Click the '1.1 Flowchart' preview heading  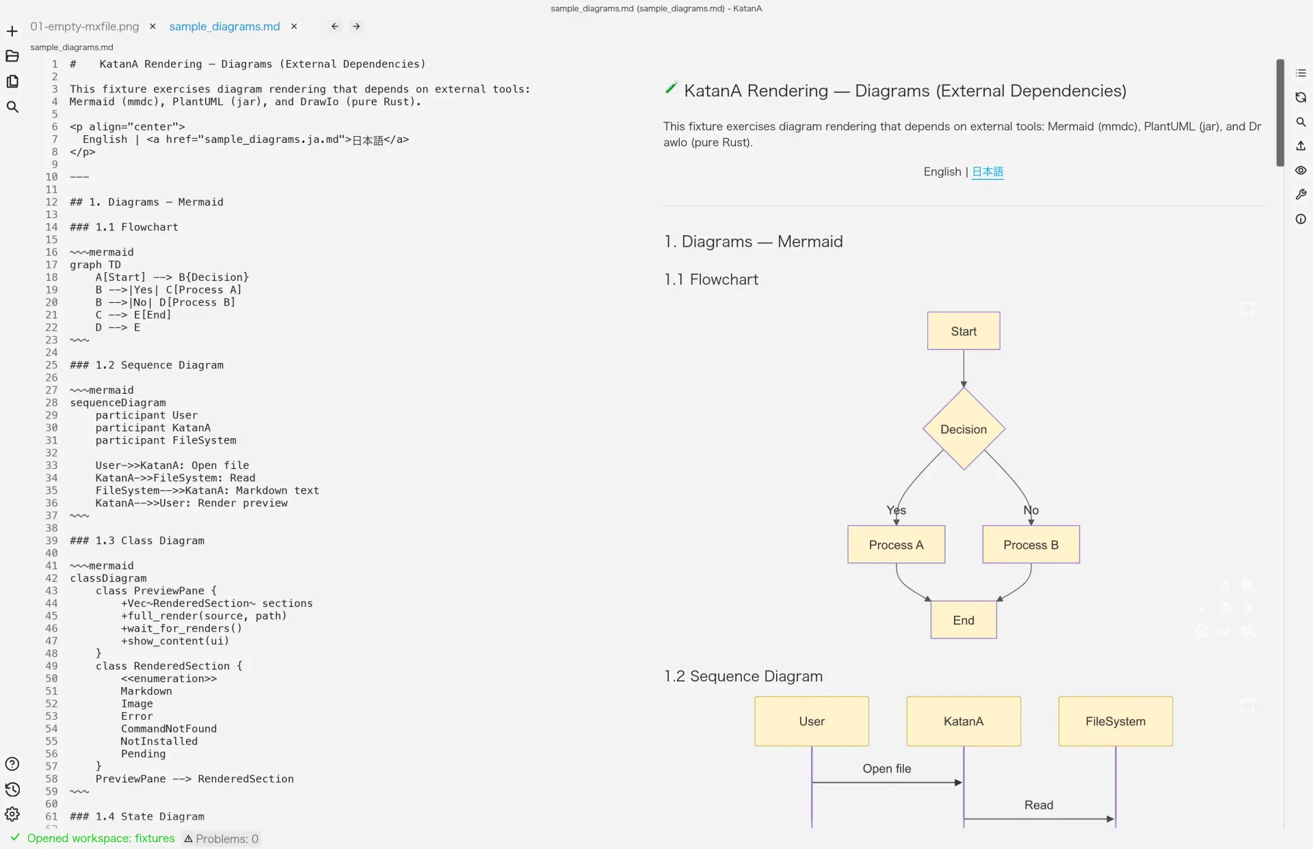tap(711, 280)
